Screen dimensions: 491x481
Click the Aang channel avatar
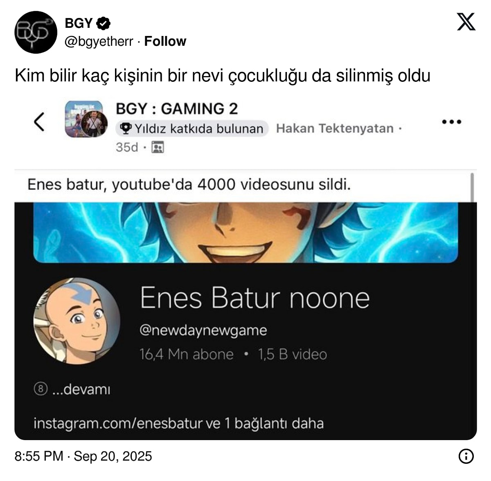[x=77, y=321]
